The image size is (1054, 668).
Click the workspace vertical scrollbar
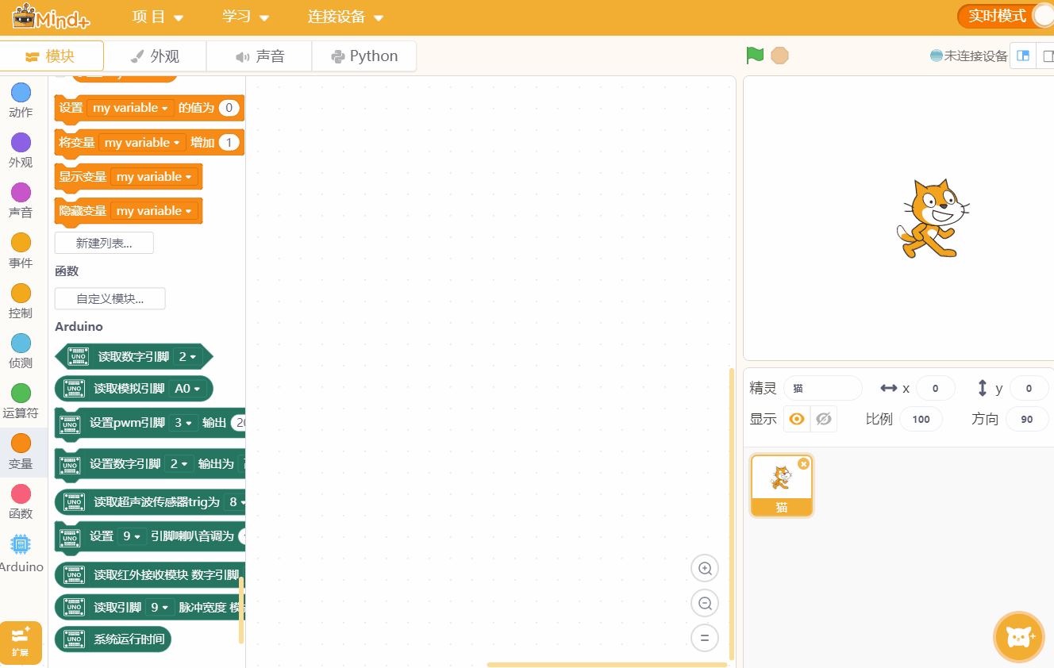tap(731, 514)
